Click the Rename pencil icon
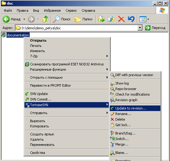This screenshot has width=170, height=161. [x=113, y=114]
